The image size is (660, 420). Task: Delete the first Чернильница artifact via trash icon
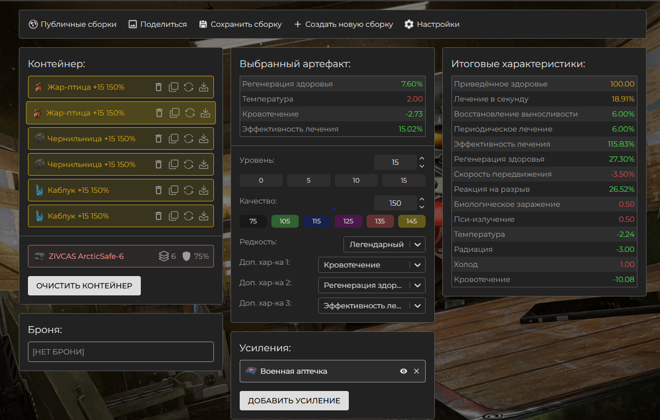point(159,139)
